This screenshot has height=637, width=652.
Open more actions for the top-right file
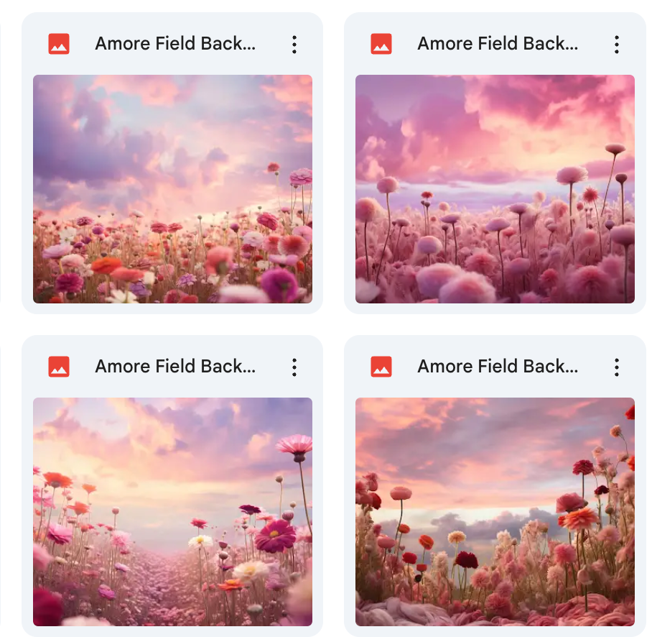click(616, 44)
